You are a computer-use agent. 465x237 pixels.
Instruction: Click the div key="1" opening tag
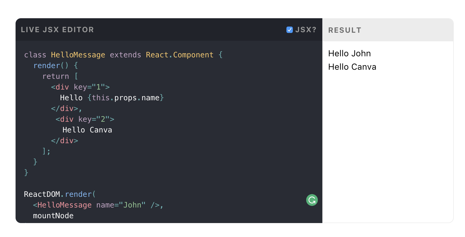(x=80, y=87)
